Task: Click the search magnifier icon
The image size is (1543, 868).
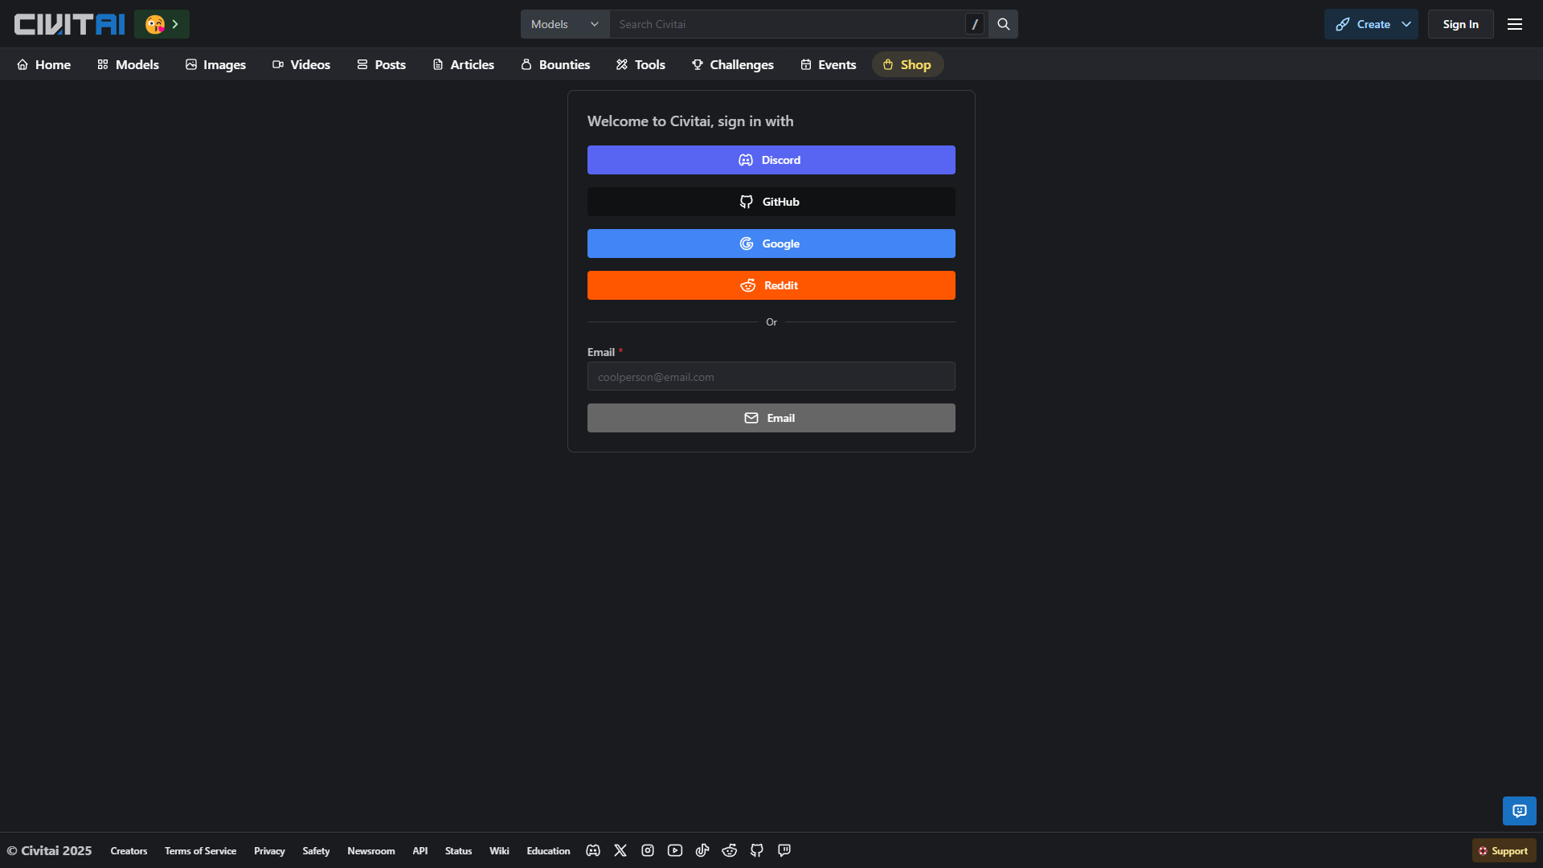Action: [1003, 24]
